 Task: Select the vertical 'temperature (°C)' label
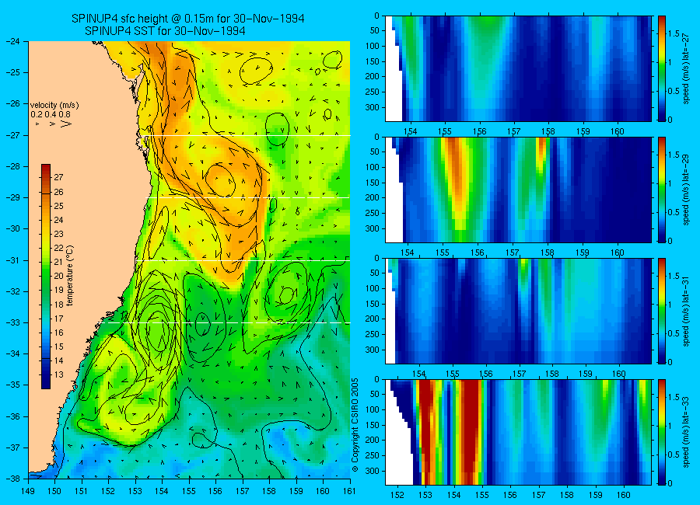(x=70, y=275)
